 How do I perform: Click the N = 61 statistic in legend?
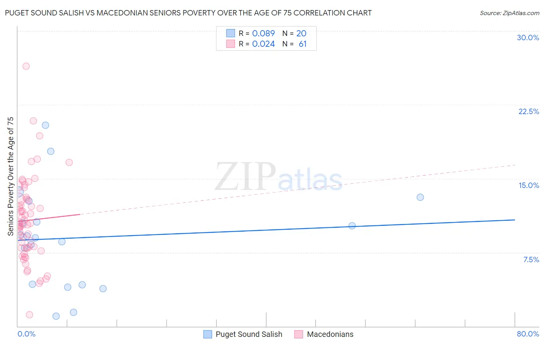tap(294, 44)
